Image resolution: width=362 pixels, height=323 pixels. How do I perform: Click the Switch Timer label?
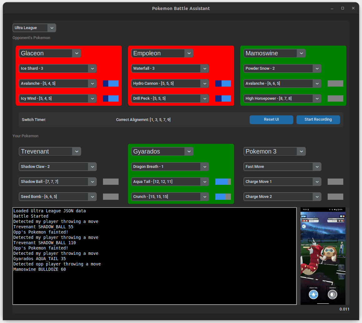[34, 120]
